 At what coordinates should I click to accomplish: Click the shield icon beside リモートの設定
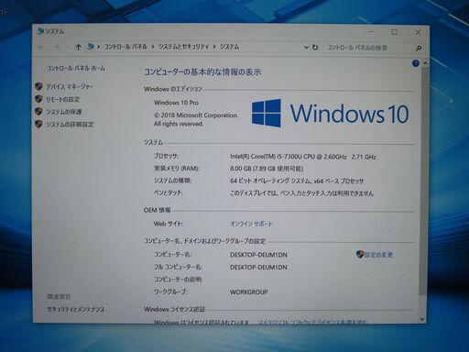pyautogui.click(x=38, y=99)
